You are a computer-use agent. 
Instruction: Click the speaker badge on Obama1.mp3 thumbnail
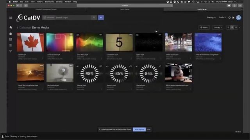point(78,66)
